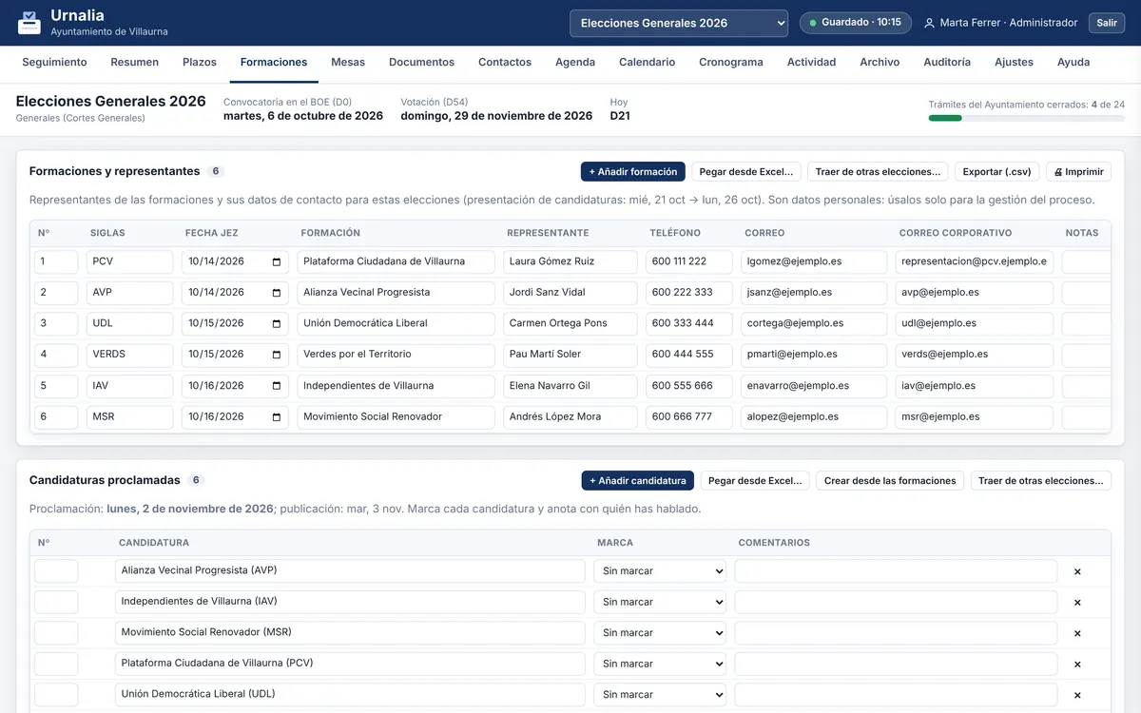Image resolution: width=1141 pixels, height=713 pixels.
Task: Switch to the Seguimiento tab
Action: click(x=54, y=63)
